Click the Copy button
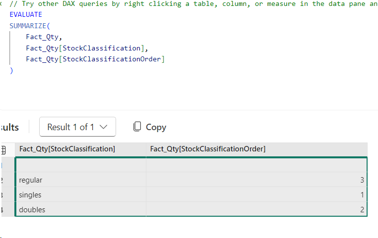Image resolution: width=378 pixels, height=238 pixels. tap(149, 127)
